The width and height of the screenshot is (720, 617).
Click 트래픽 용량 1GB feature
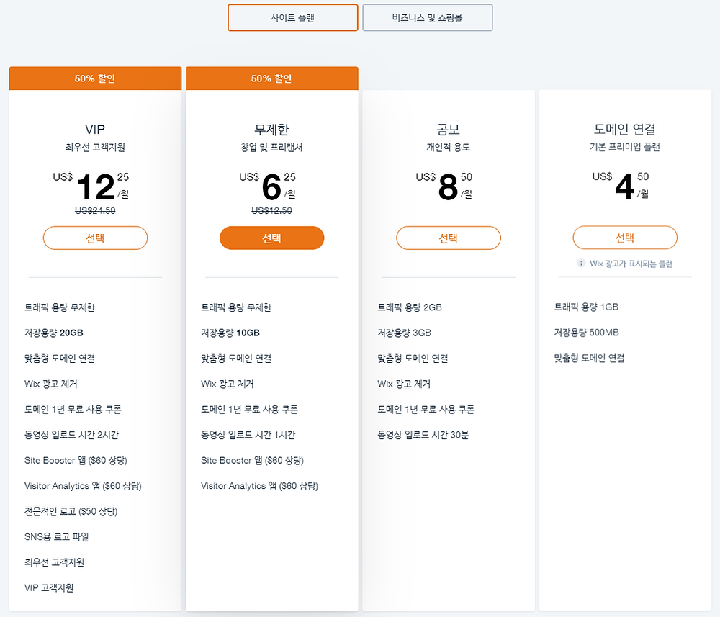(x=586, y=307)
